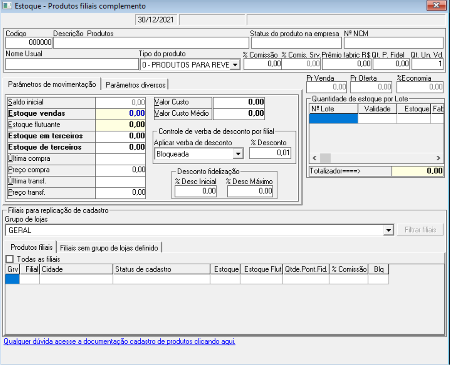Close the Estoque window

point(436,5)
